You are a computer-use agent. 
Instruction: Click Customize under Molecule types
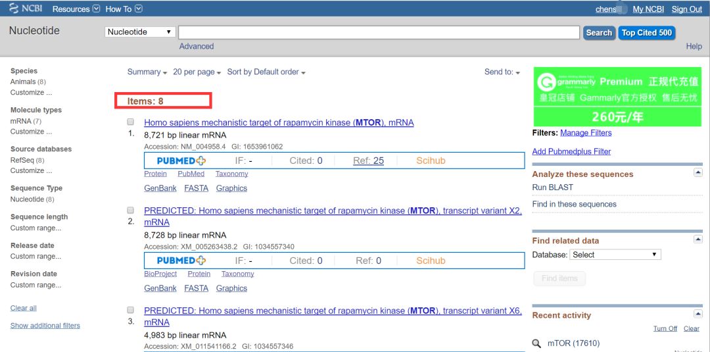31,132
